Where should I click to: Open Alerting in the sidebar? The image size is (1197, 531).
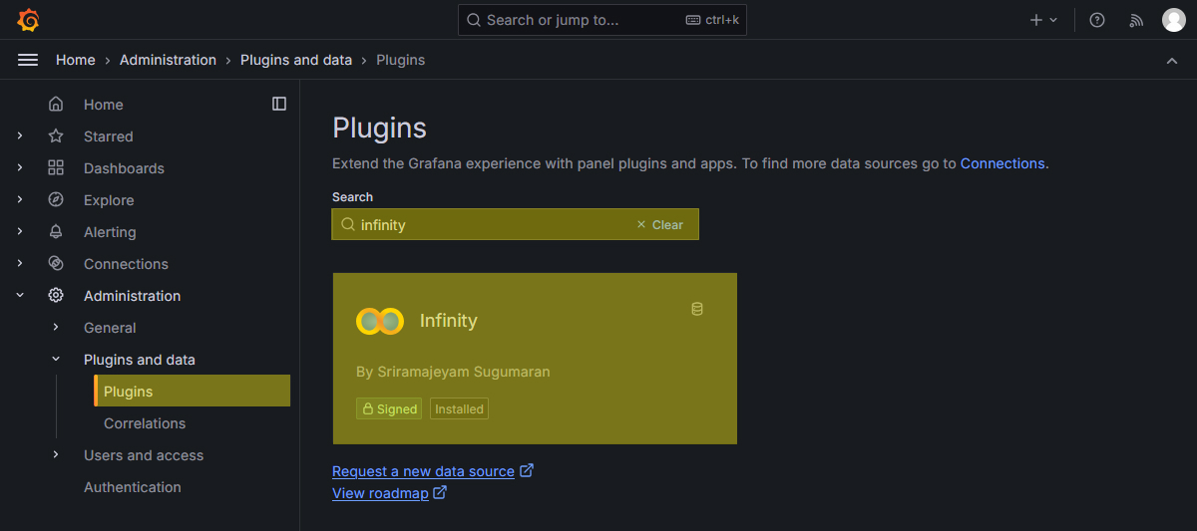point(110,232)
